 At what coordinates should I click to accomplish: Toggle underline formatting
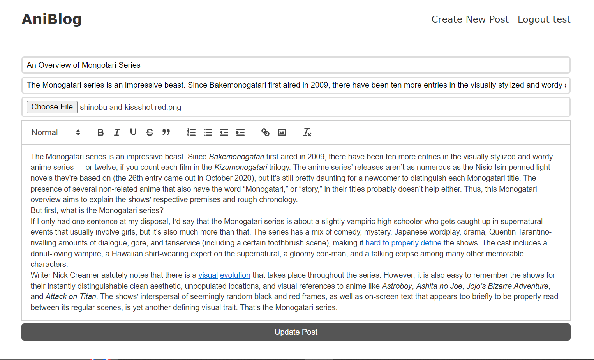click(x=133, y=132)
